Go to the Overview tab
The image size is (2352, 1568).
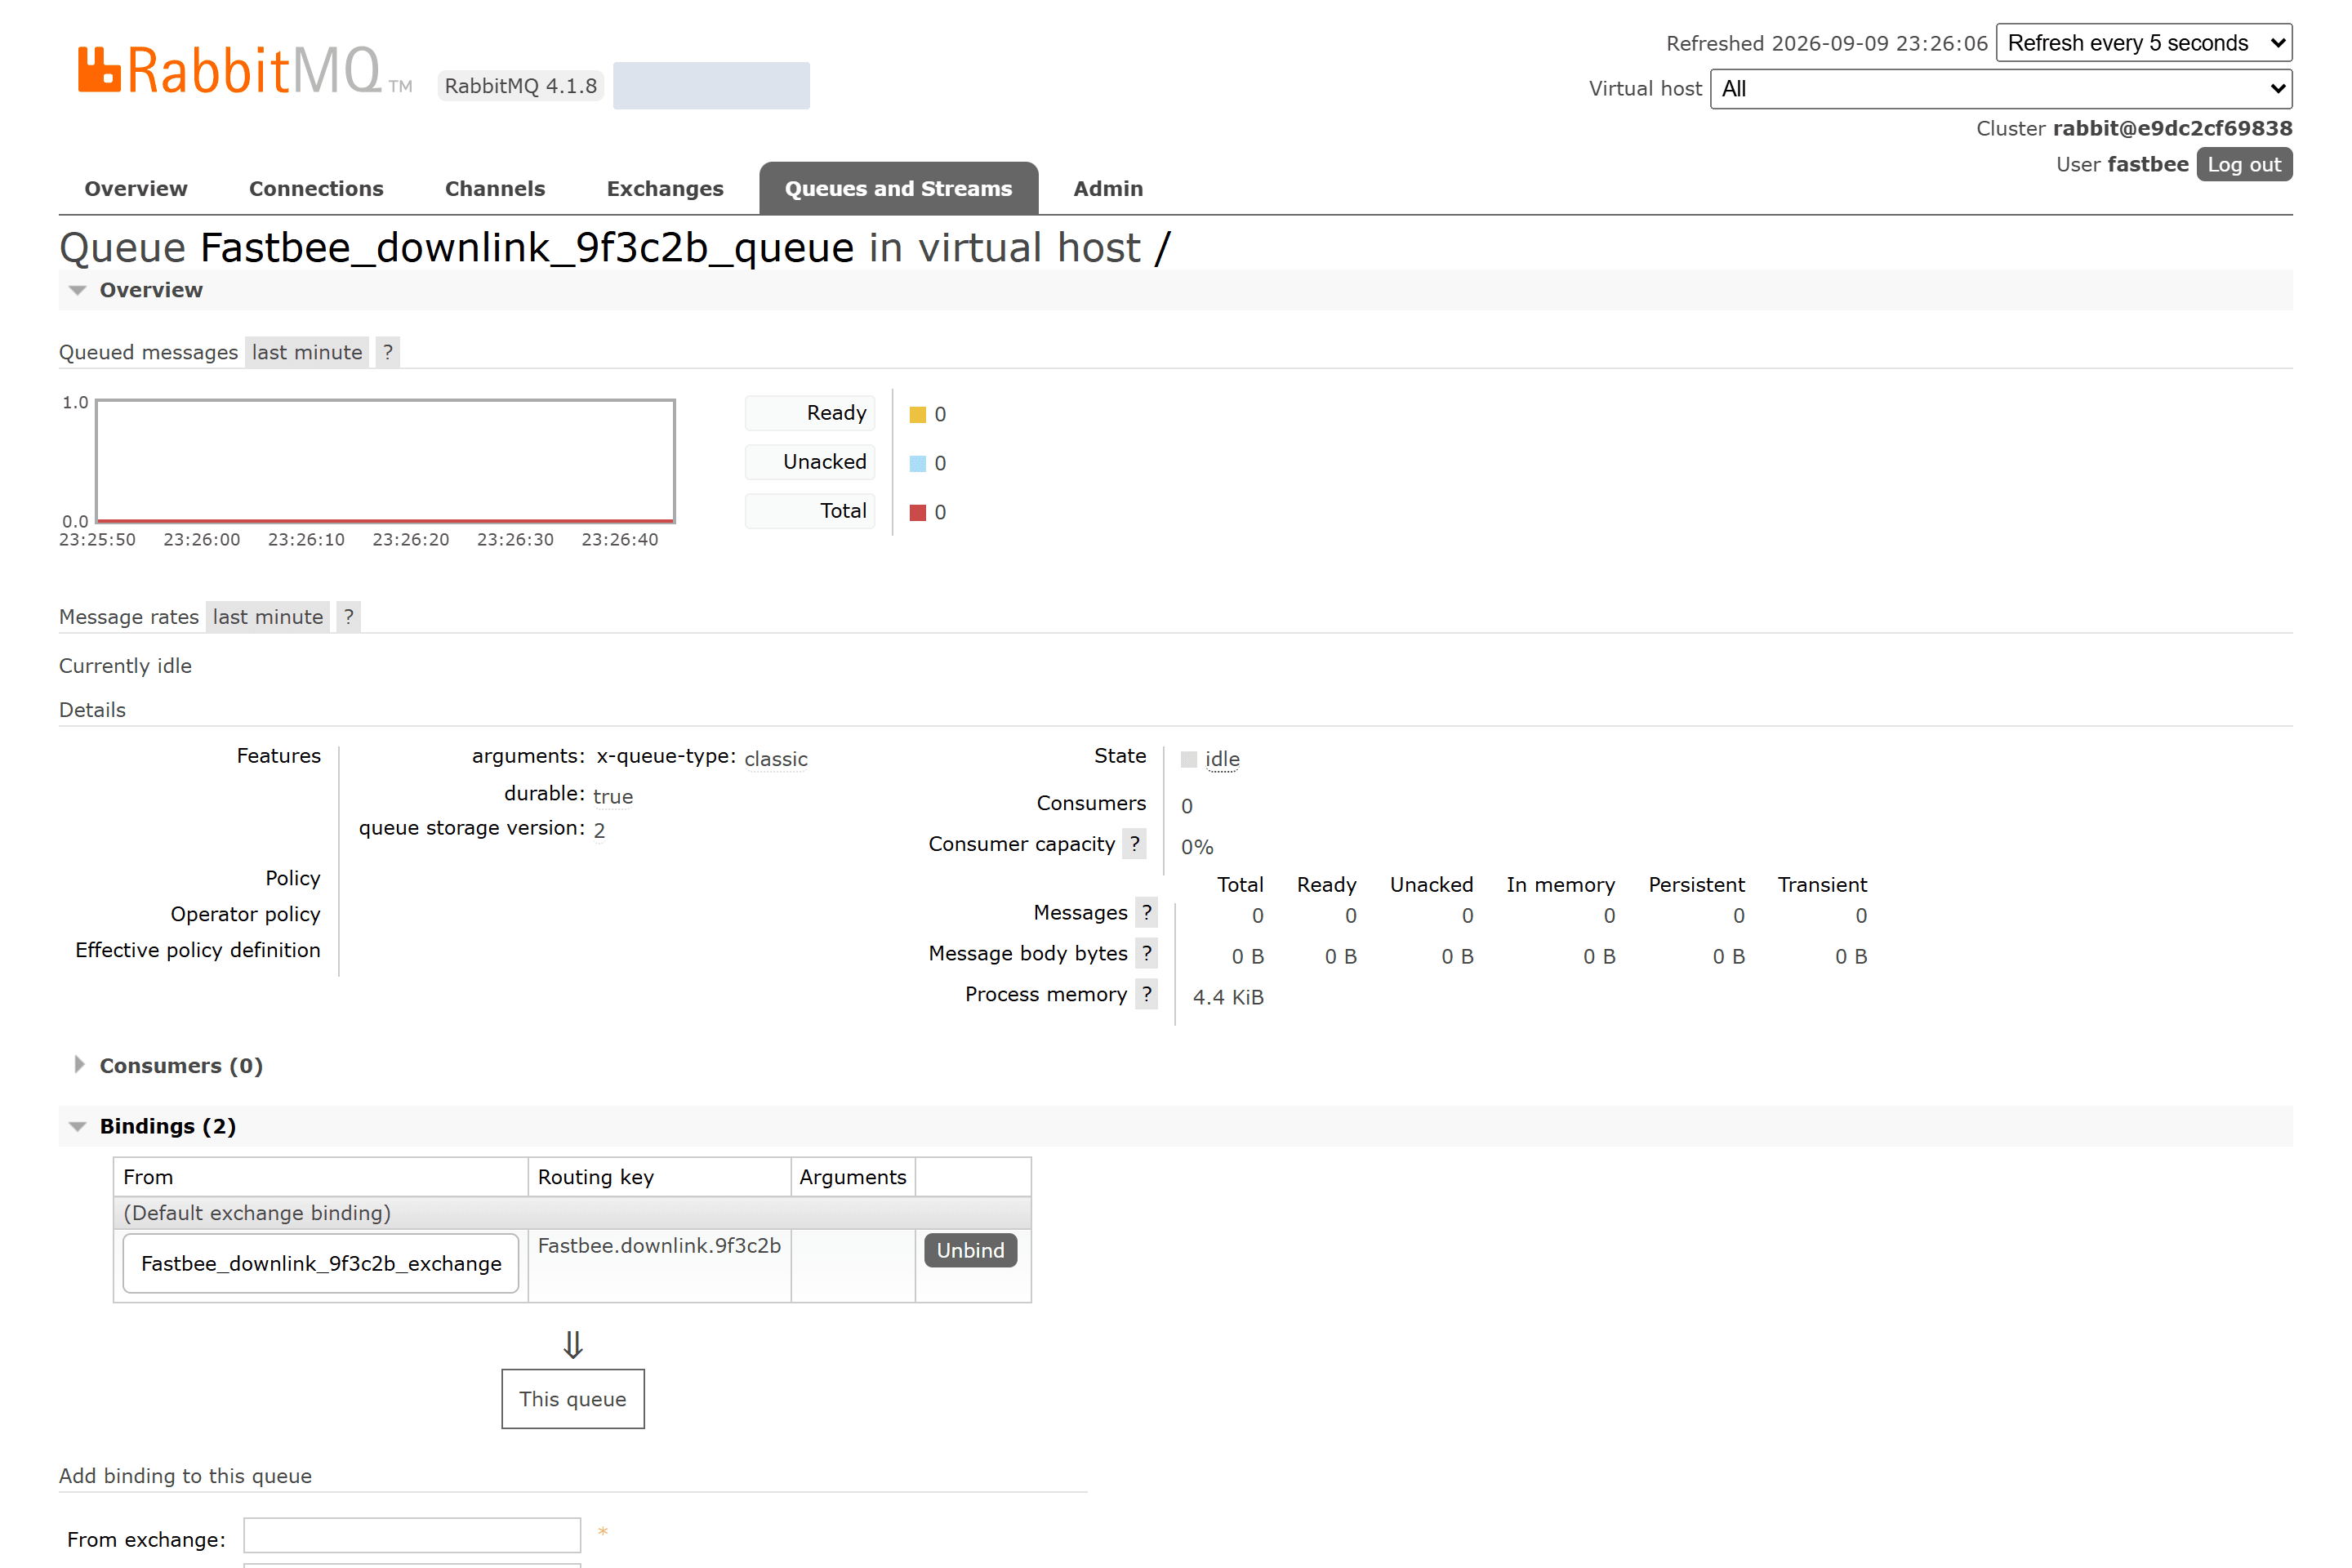[x=136, y=189]
